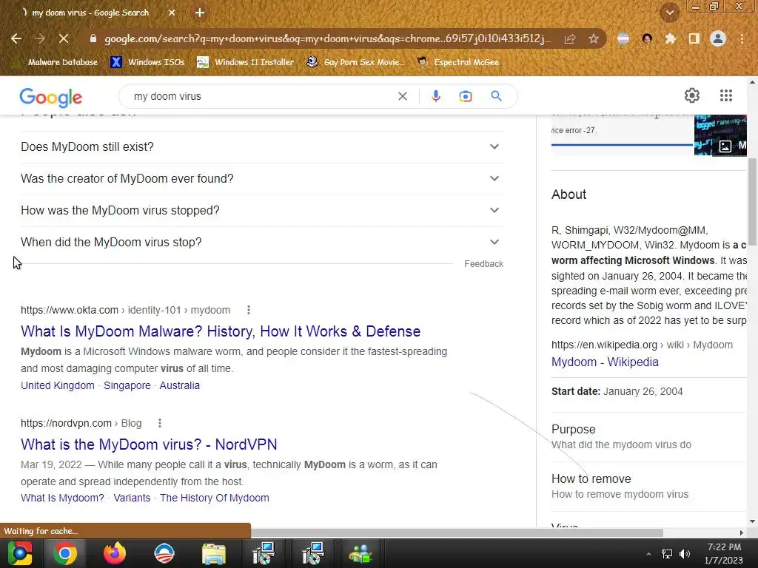Start a search by voice
Viewport: 758px width, 568px height.
[x=435, y=96]
